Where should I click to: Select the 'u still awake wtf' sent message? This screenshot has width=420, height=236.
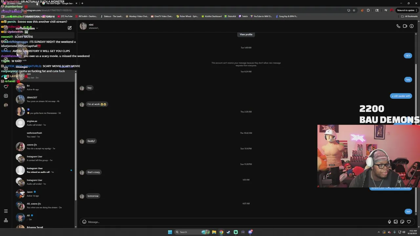click(x=401, y=96)
